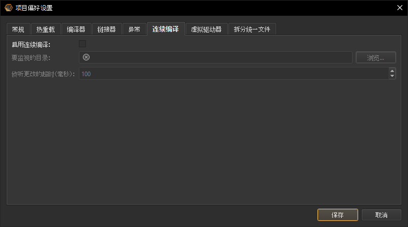This screenshot has height=227, width=408.
Task: Go to the 链接器 tab
Action: (x=107, y=29)
